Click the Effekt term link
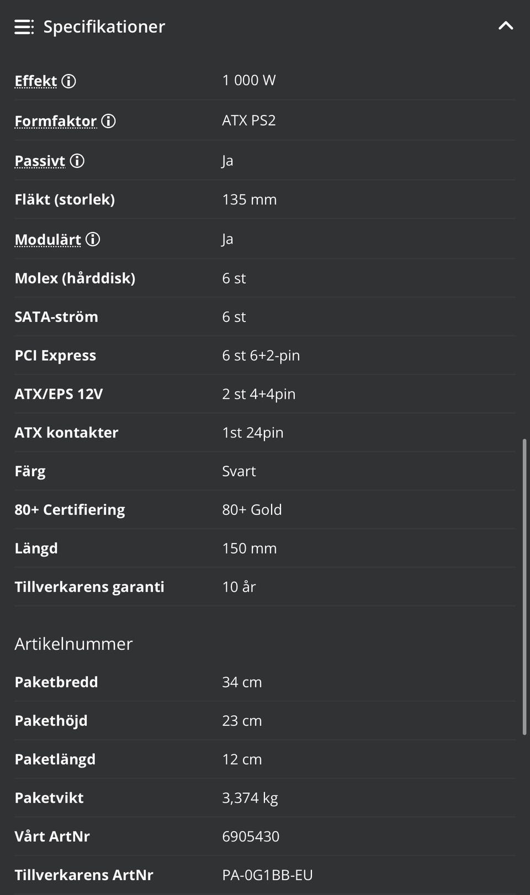 tap(36, 81)
